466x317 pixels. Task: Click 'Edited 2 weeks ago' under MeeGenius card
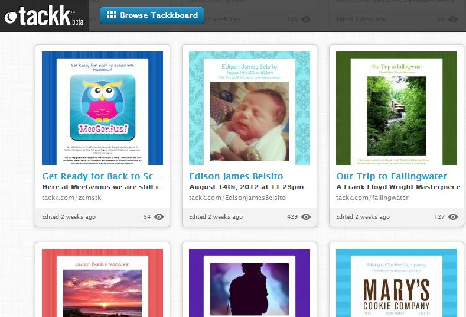pyautogui.click(x=69, y=216)
